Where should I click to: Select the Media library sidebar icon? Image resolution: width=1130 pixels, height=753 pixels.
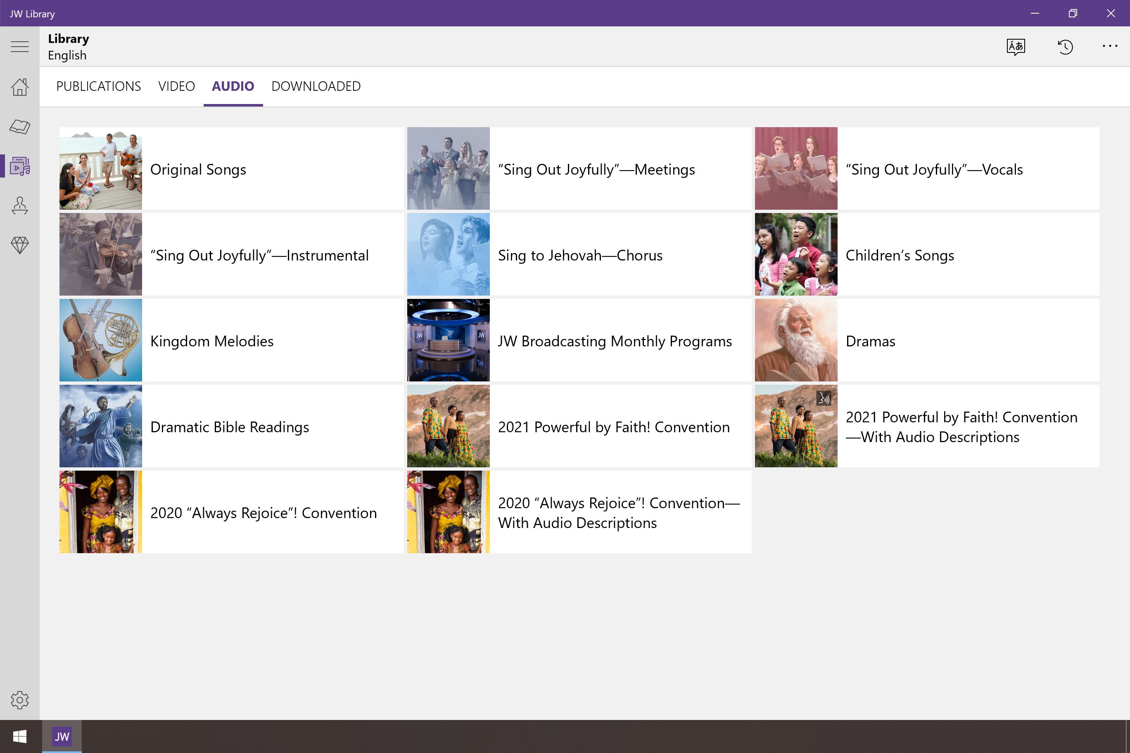coord(20,166)
